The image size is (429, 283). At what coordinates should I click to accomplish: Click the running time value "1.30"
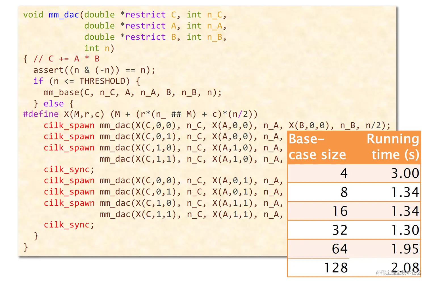405,230
